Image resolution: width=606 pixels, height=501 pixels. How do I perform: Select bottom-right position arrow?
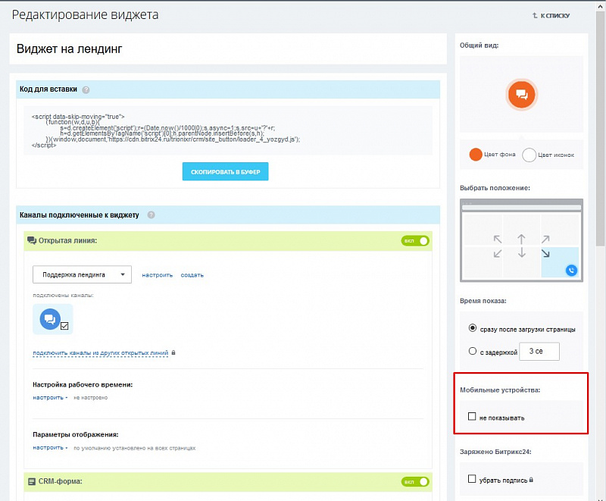(x=545, y=254)
